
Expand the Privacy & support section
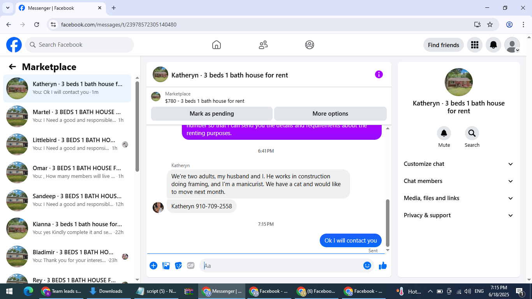click(459, 215)
